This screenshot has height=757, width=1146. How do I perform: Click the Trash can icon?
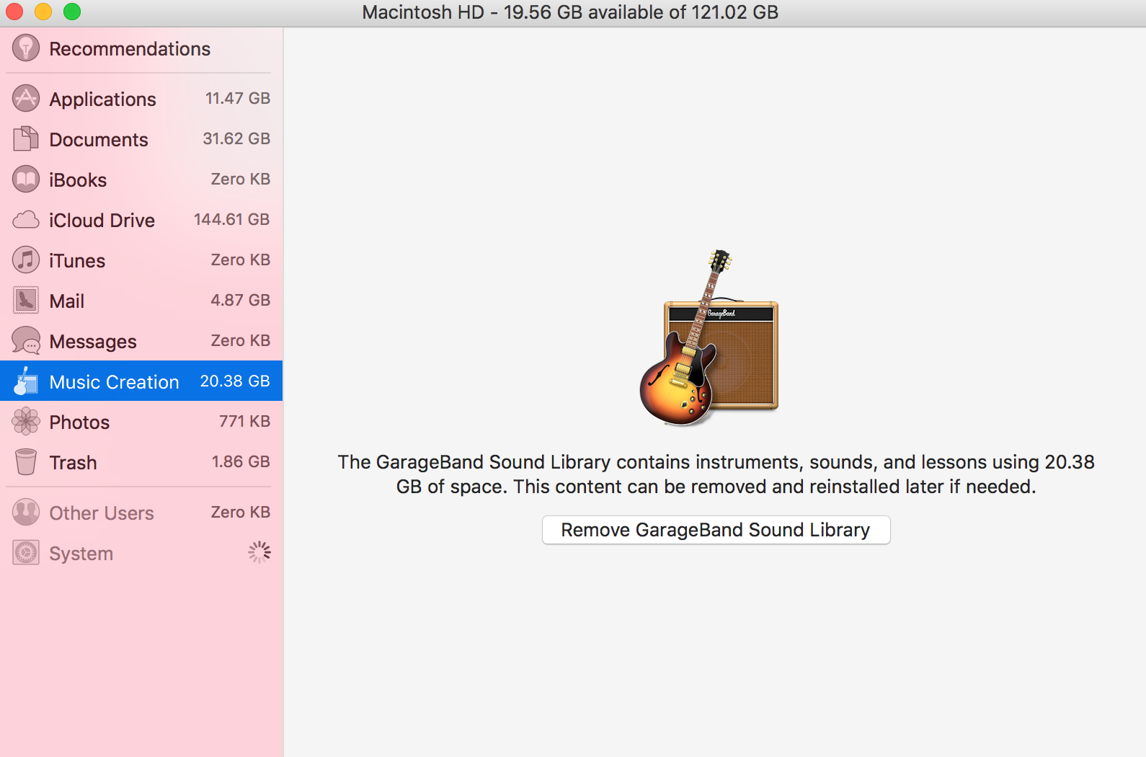[x=26, y=462]
